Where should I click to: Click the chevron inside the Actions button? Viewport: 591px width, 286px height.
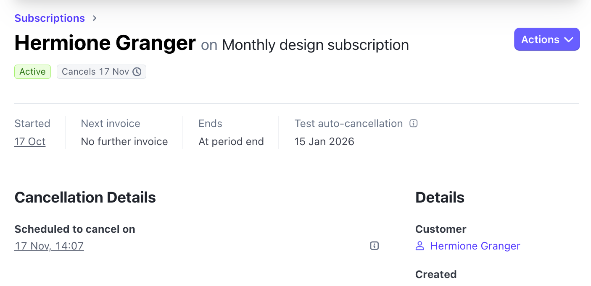coord(569,39)
